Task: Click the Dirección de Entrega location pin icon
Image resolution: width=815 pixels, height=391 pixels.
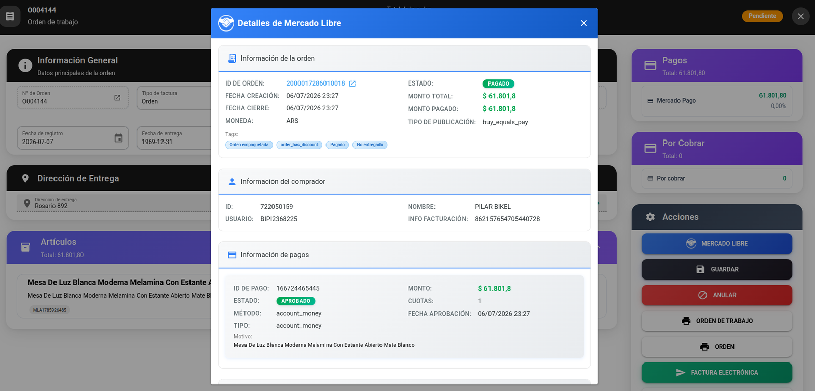Action: tap(25, 178)
